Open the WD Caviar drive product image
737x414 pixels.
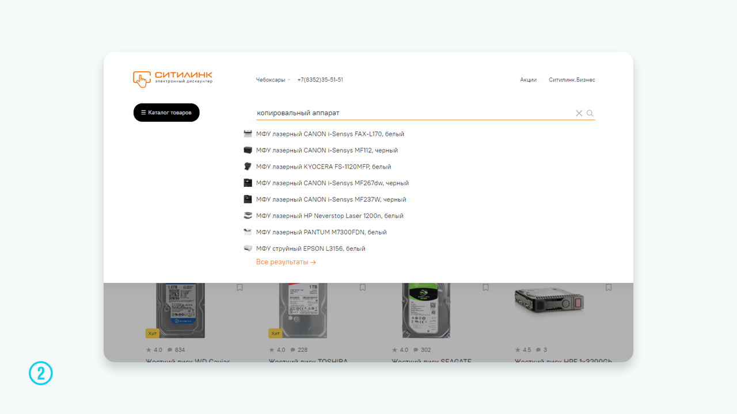point(180,310)
